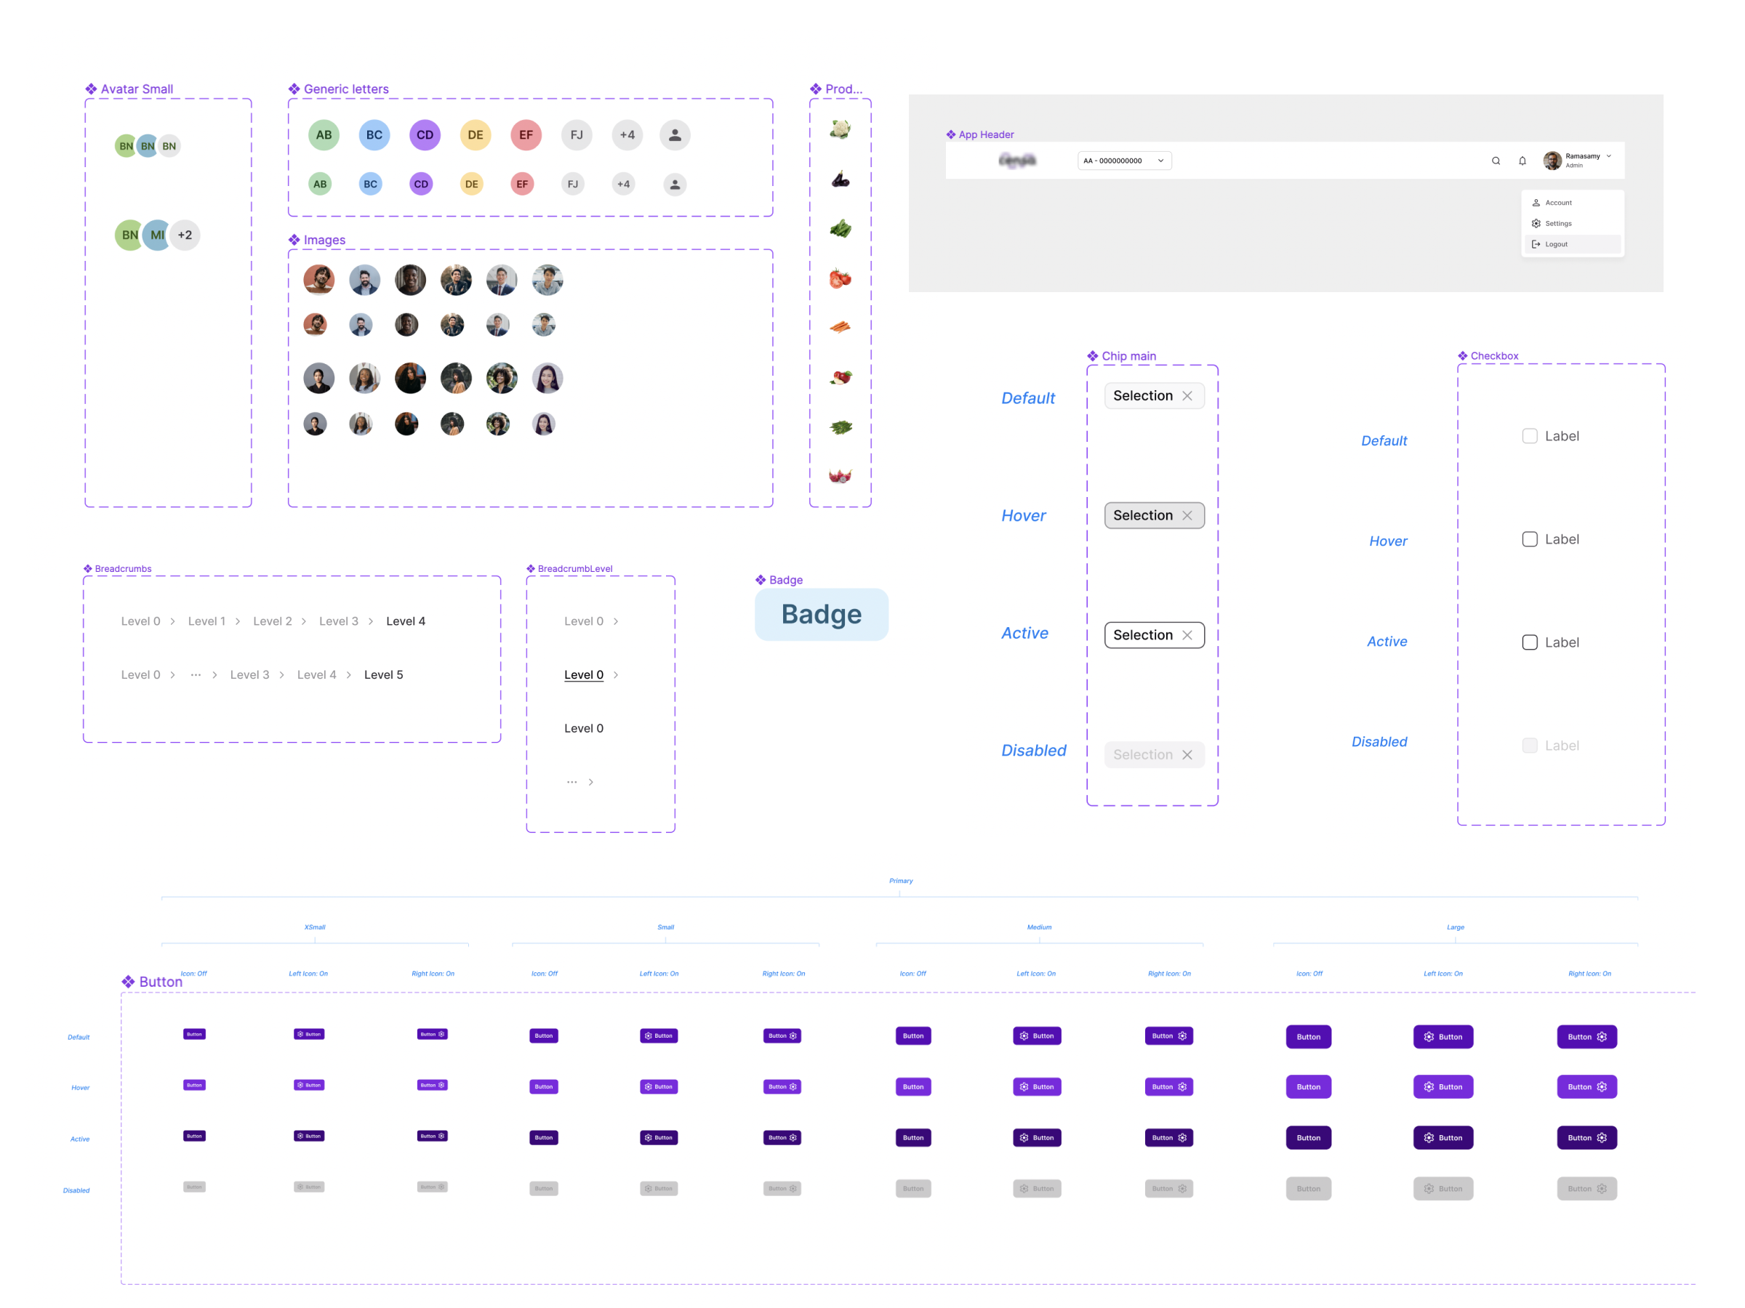Image resolution: width=1745 pixels, height=1308 pixels.
Task: Click XSmall Default Button without icon
Action: [194, 1035]
